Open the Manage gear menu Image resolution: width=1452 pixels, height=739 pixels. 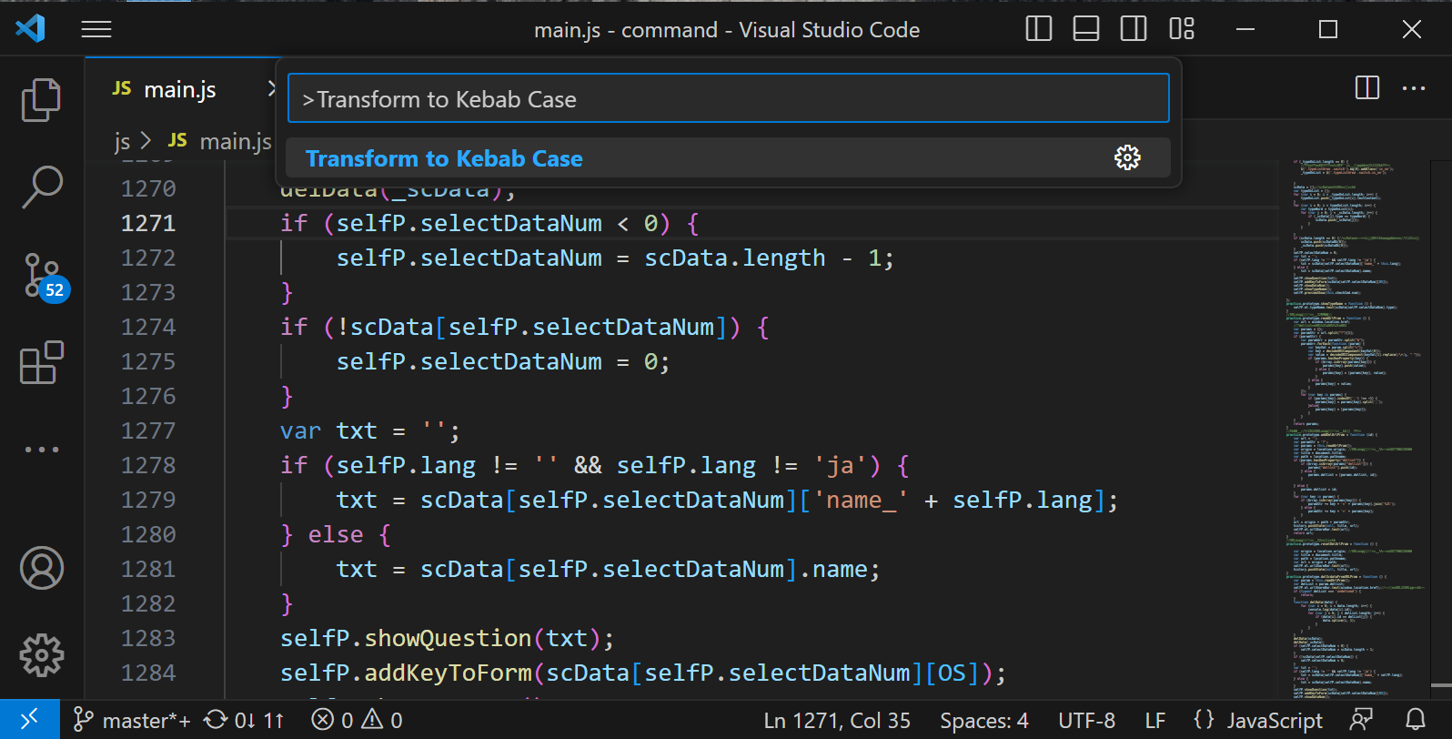click(41, 655)
